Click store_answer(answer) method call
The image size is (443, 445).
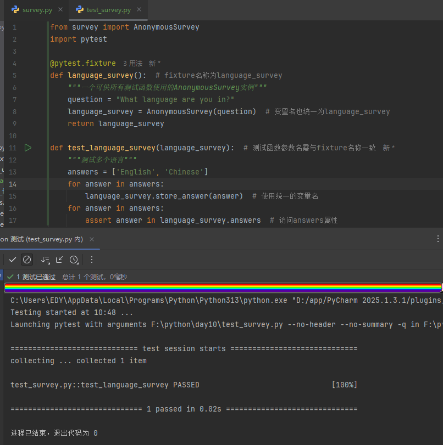[199, 196]
